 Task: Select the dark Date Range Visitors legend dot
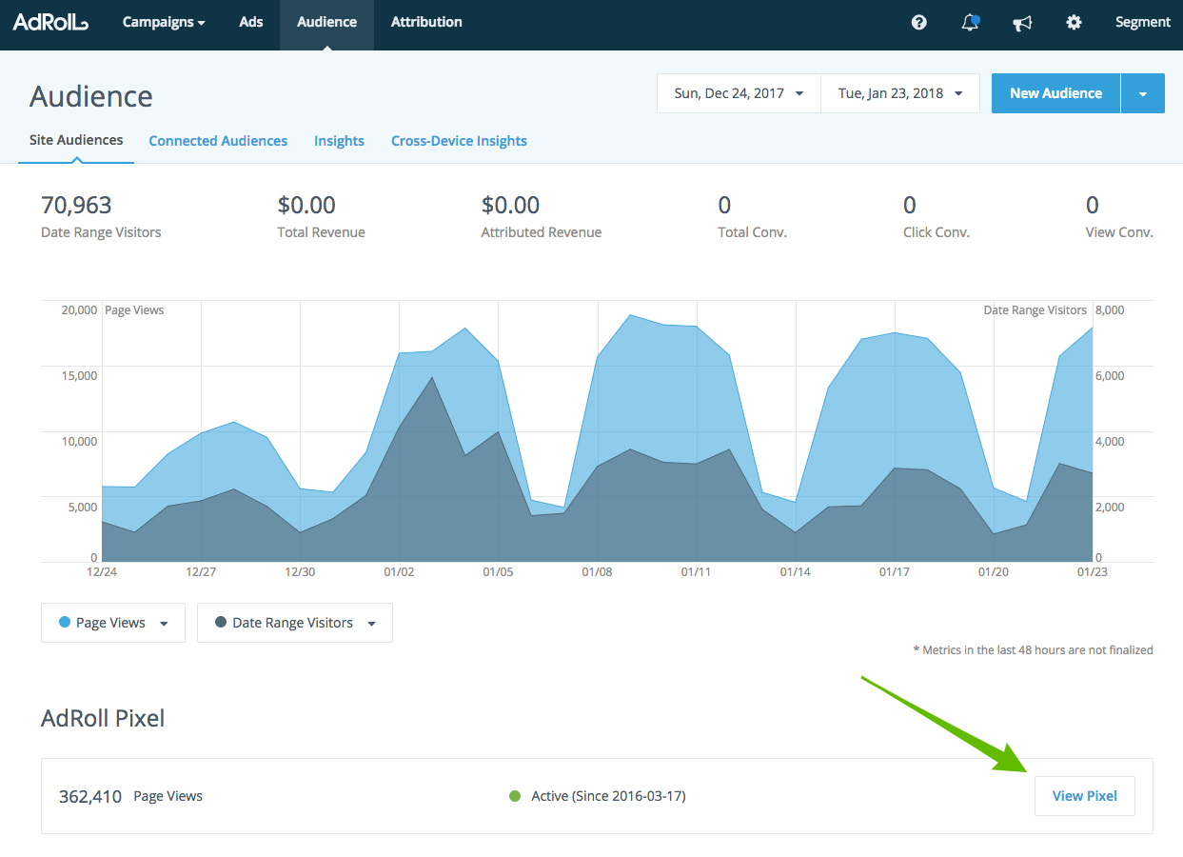[221, 622]
